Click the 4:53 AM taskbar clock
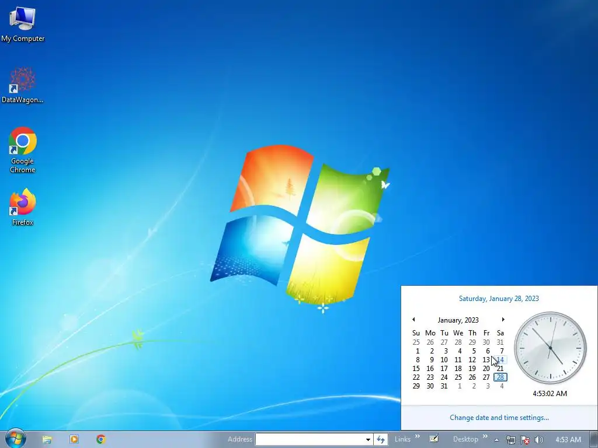 (x=568, y=440)
